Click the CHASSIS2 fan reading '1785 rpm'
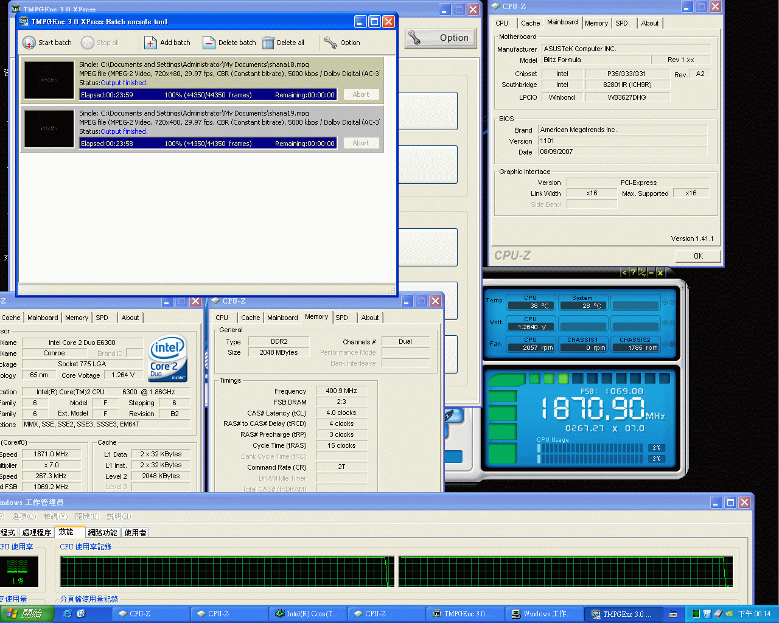779x623 pixels. coord(635,348)
